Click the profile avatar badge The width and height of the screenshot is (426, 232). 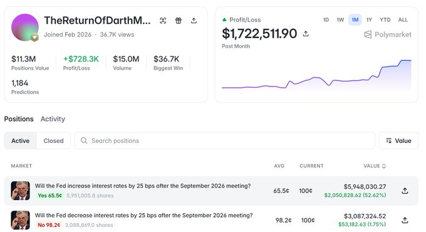34,38
